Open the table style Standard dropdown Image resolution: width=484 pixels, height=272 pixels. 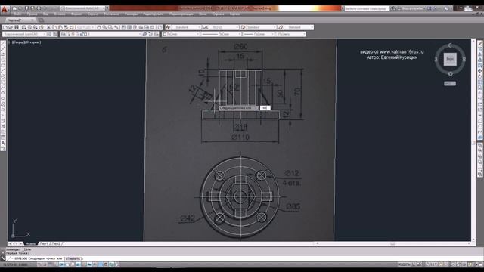pos(261,27)
